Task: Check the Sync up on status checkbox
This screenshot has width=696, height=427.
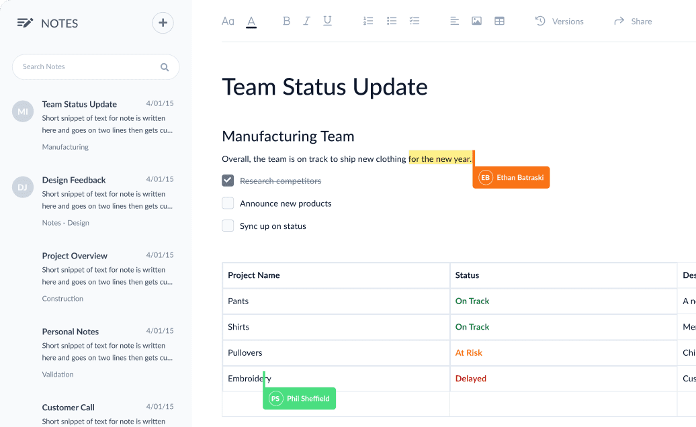Action: [x=228, y=226]
